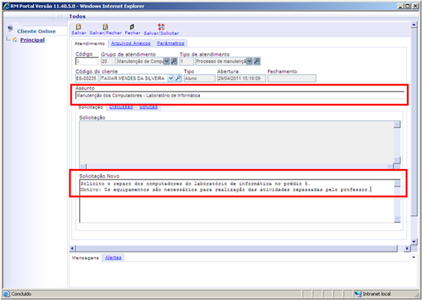Click the Principal link in sidebar

click(32, 40)
